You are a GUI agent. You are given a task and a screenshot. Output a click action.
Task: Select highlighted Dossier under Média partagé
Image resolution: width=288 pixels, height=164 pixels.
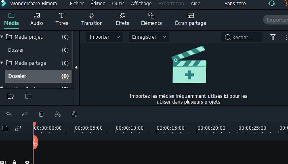pyautogui.click(x=38, y=76)
